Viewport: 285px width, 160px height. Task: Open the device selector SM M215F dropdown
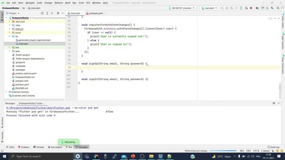pyautogui.click(x=181, y=8)
